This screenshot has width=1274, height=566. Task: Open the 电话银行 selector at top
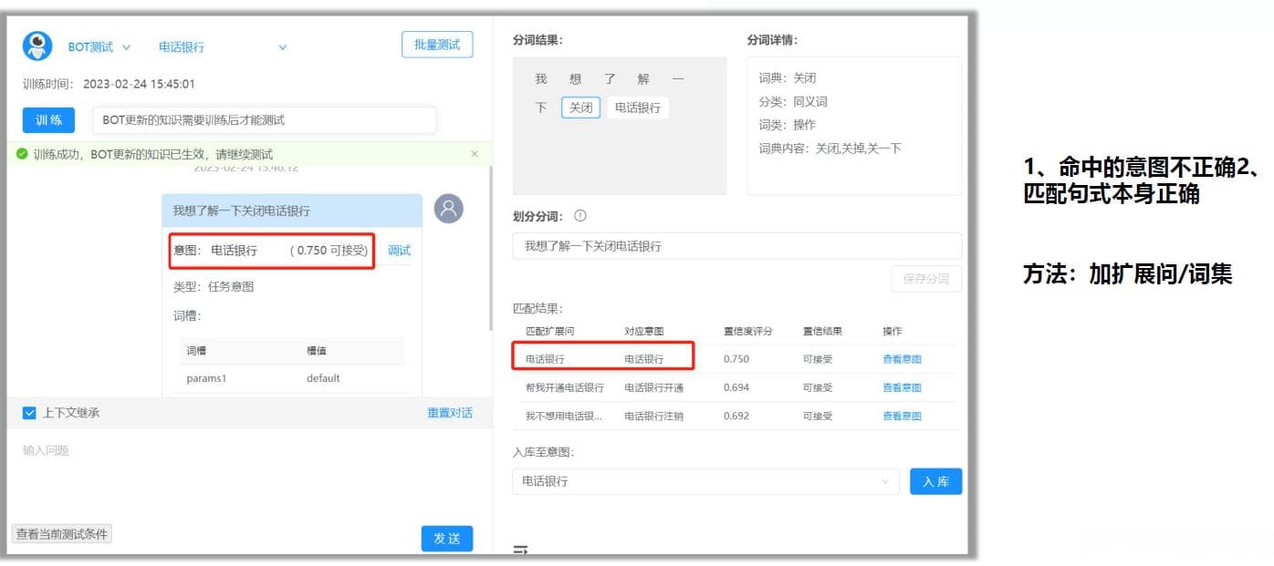pyautogui.click(x=223, y=46)
